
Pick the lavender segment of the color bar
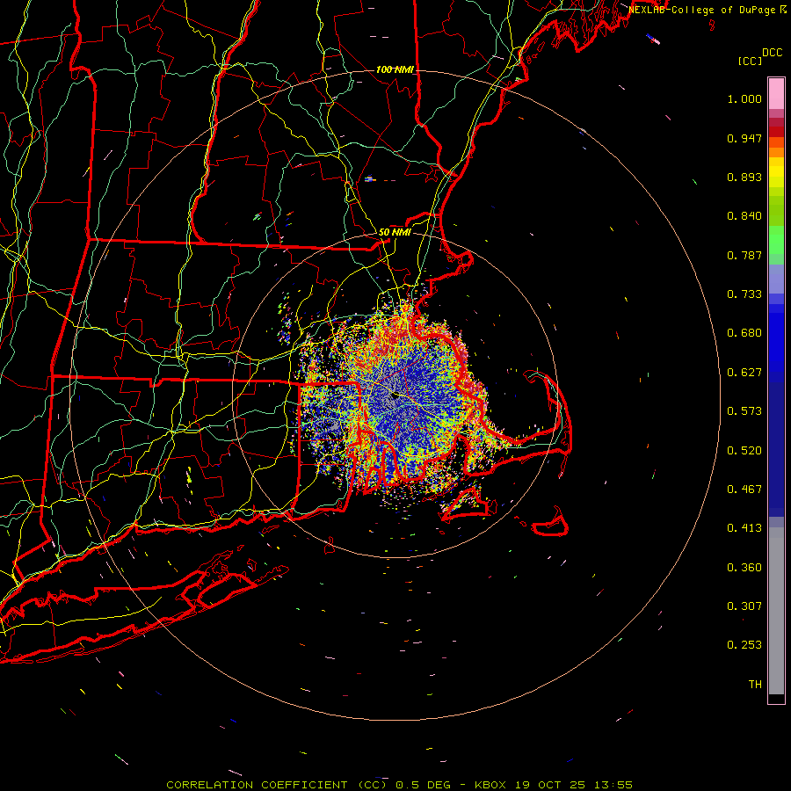(x=776, y=279)
